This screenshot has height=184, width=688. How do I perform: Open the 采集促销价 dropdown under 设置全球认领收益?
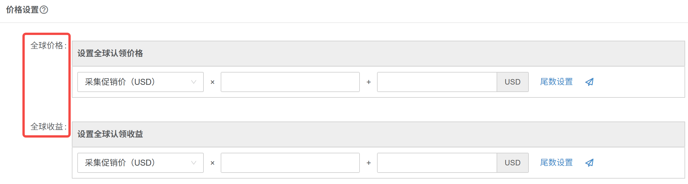tap(140, 163)
